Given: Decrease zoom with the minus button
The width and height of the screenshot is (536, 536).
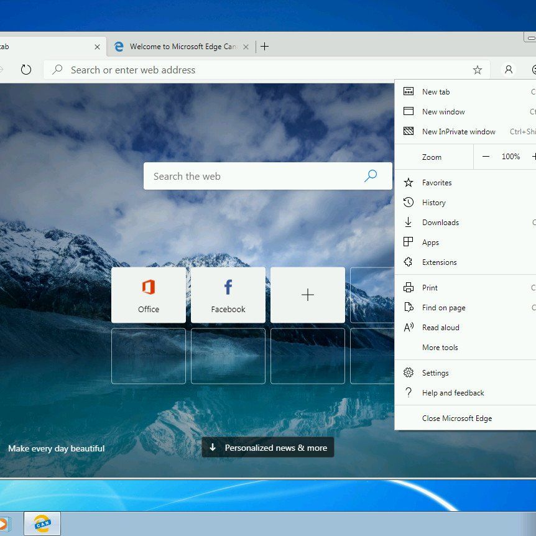Looking at the screenshot, I should tap(486, 157).
